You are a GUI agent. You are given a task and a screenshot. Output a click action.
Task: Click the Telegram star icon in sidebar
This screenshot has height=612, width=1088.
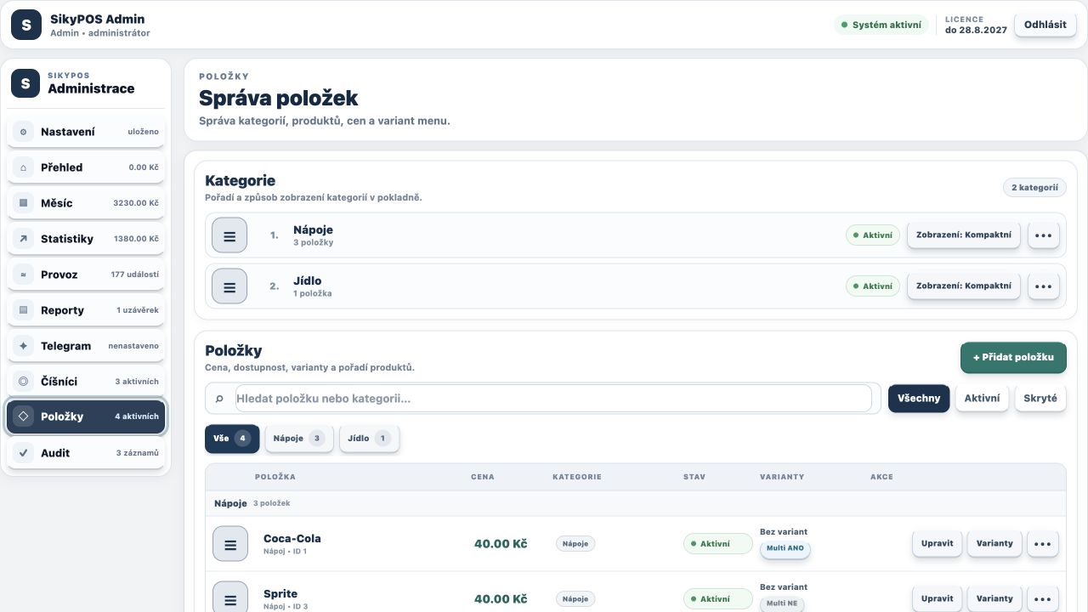pos(24,346)
